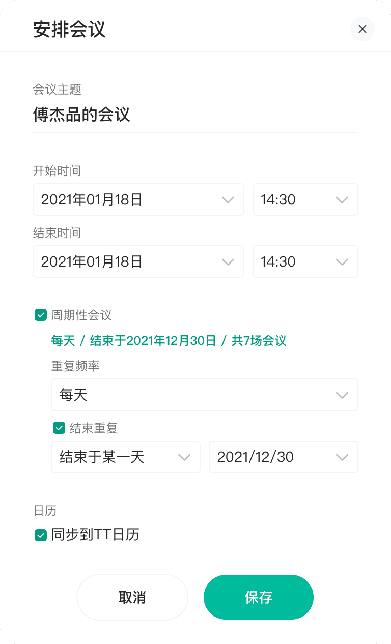
Task: Close the 安排会议 dialog with the X icon
Action: tap(362, 29)
